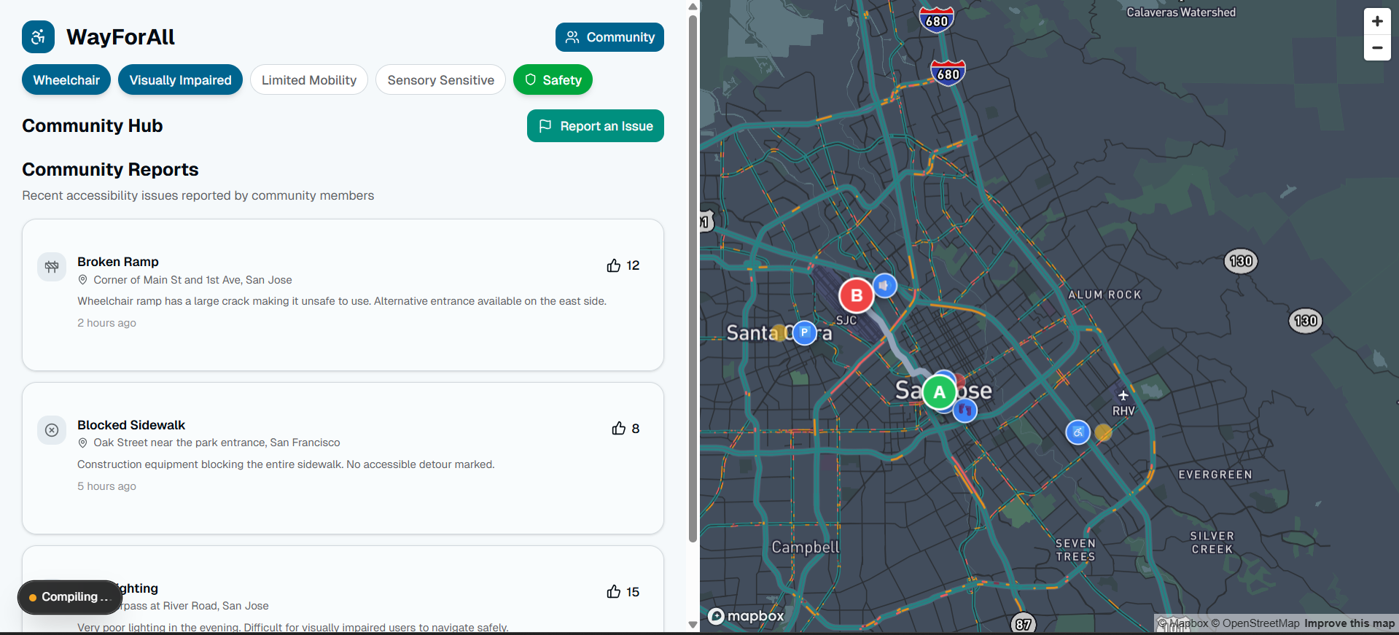Image resolution: width=1399 pixels, height=635 pixels.
Task: Click '5 hours ago' timestamp
Action: click(x=106, y=486)
